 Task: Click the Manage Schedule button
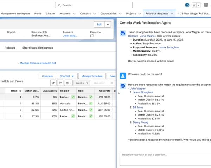coord(92,76)
